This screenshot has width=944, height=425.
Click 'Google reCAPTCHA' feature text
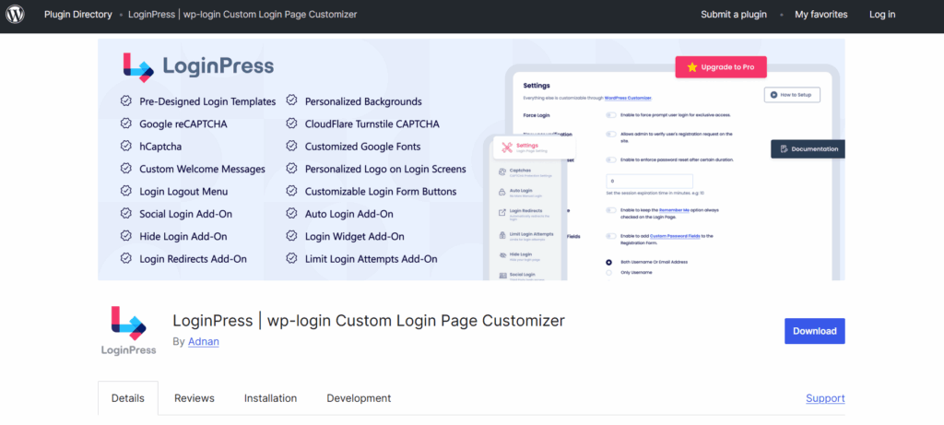coord(183,124)
